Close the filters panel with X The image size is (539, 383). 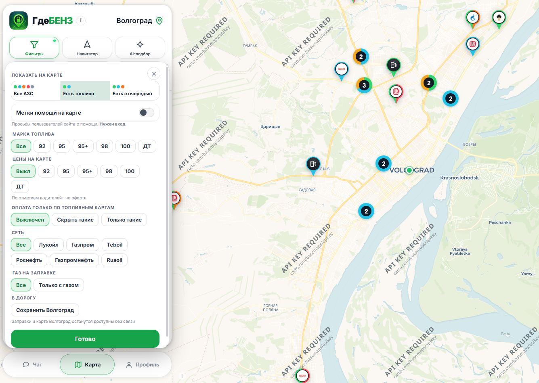(x=154, y=73)
